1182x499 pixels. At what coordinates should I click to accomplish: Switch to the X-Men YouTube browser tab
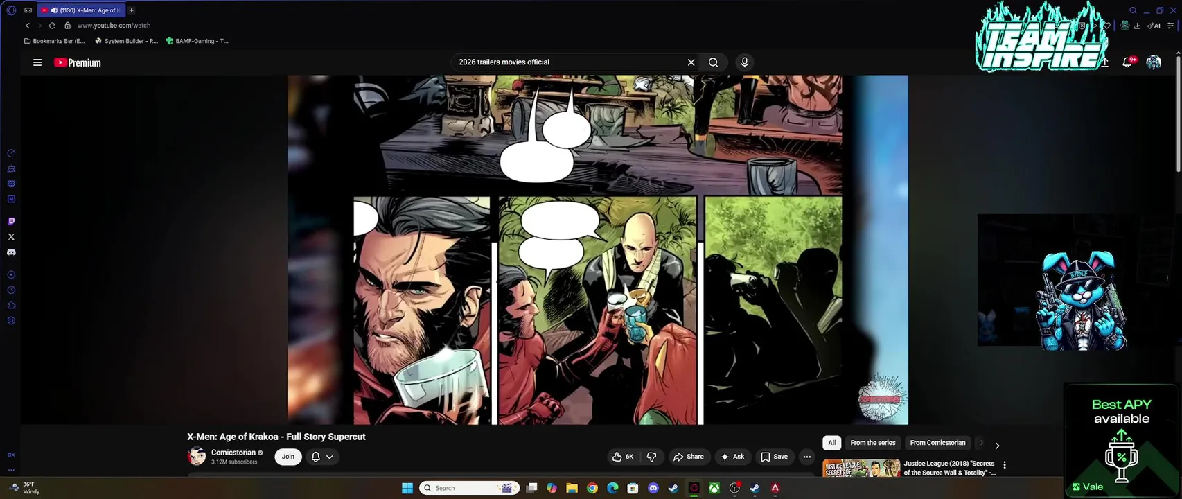80,10
